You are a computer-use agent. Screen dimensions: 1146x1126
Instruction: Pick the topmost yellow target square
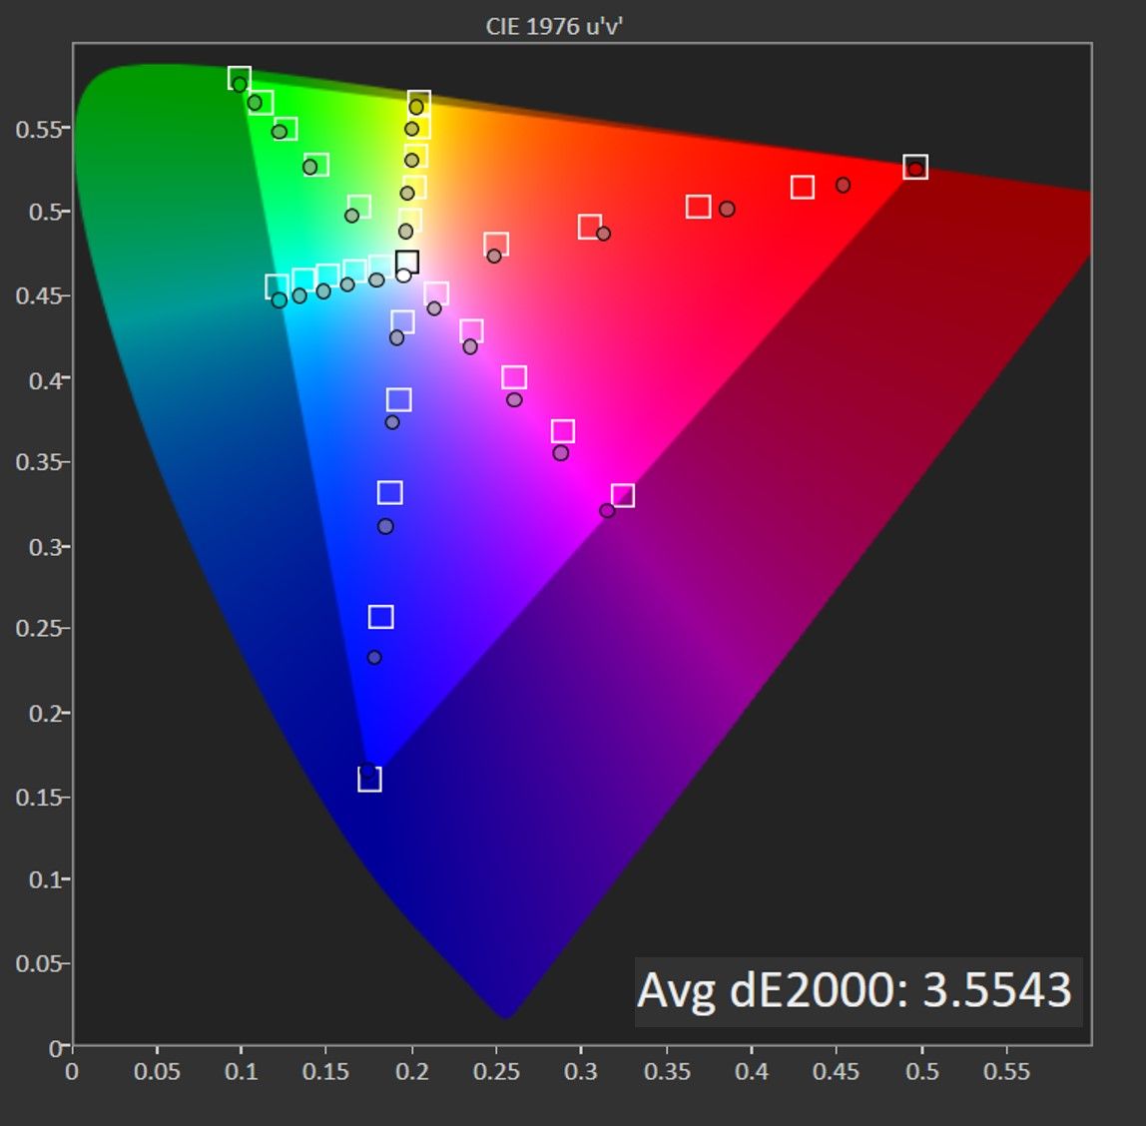pyautogui.click(x=419, y=102)
